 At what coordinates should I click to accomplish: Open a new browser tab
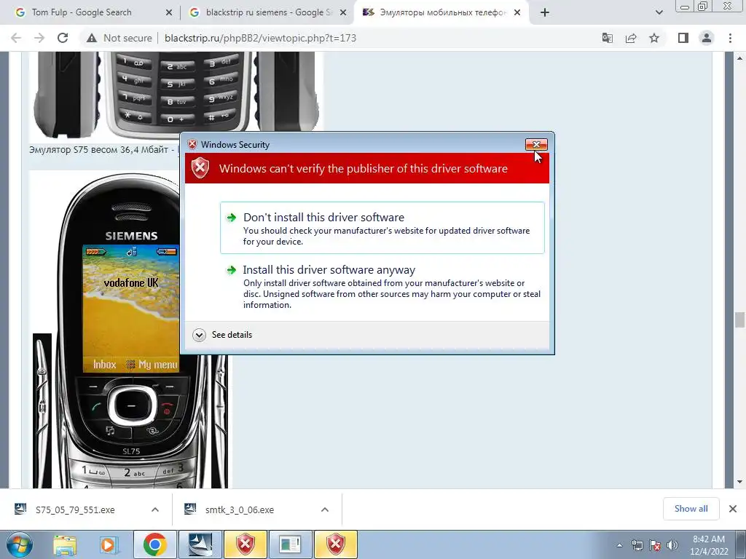545,12
